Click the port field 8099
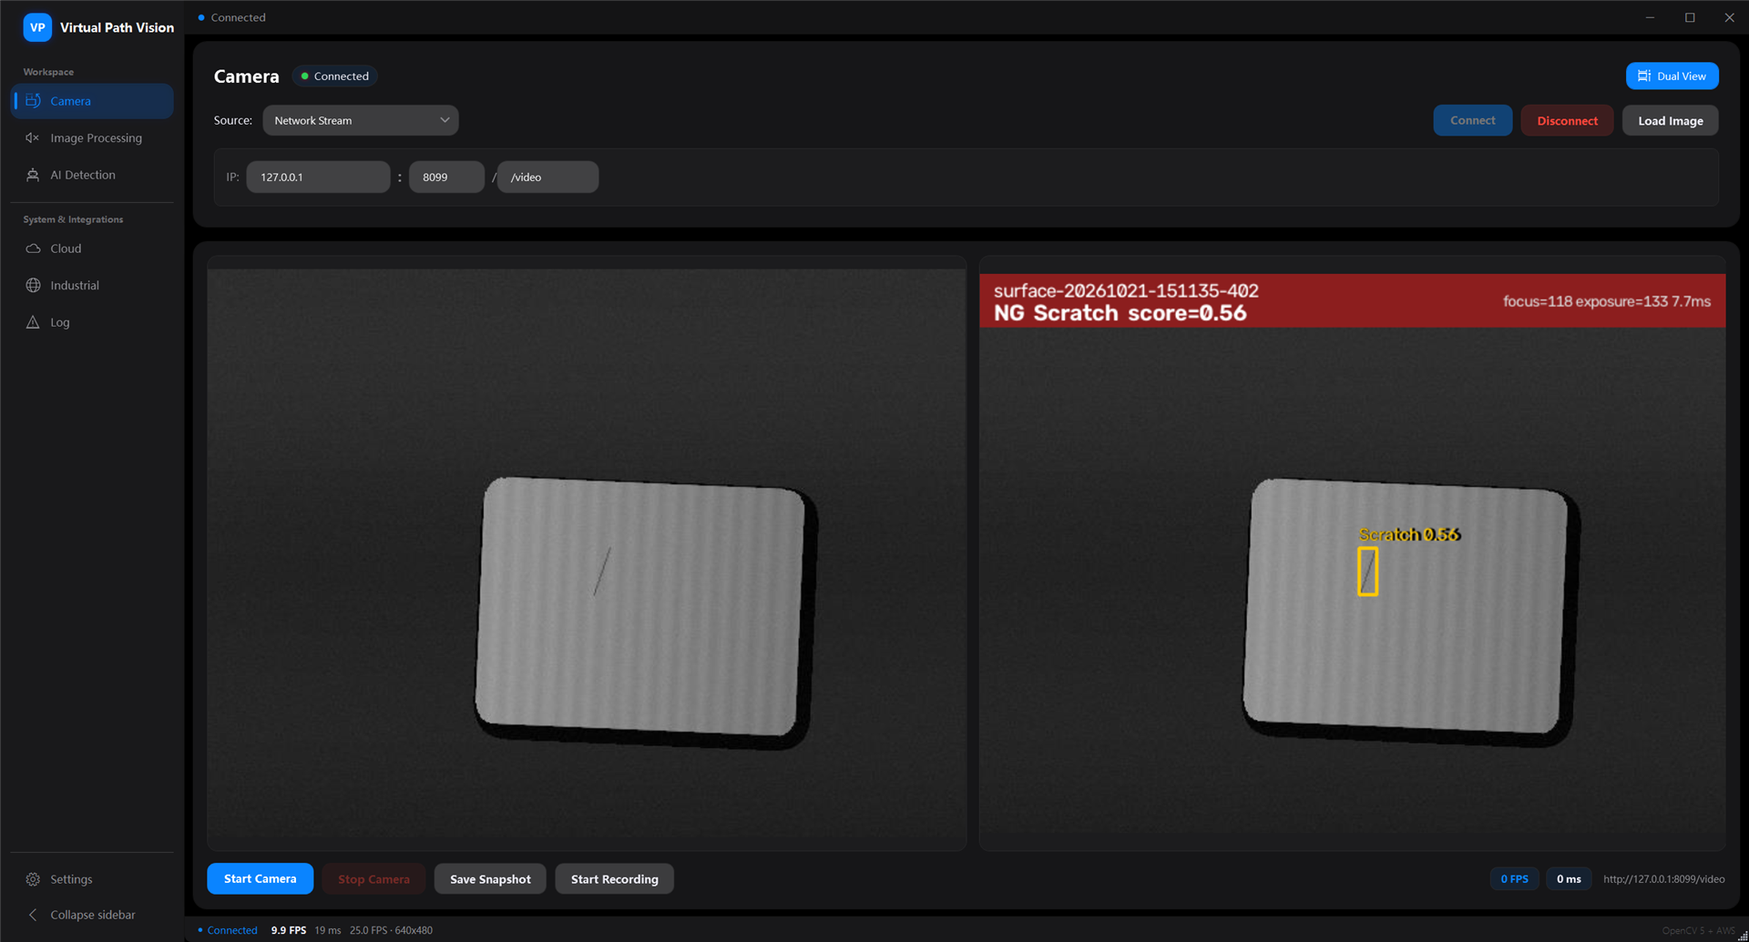The image size is (1749, 942). tap(446, 177)
